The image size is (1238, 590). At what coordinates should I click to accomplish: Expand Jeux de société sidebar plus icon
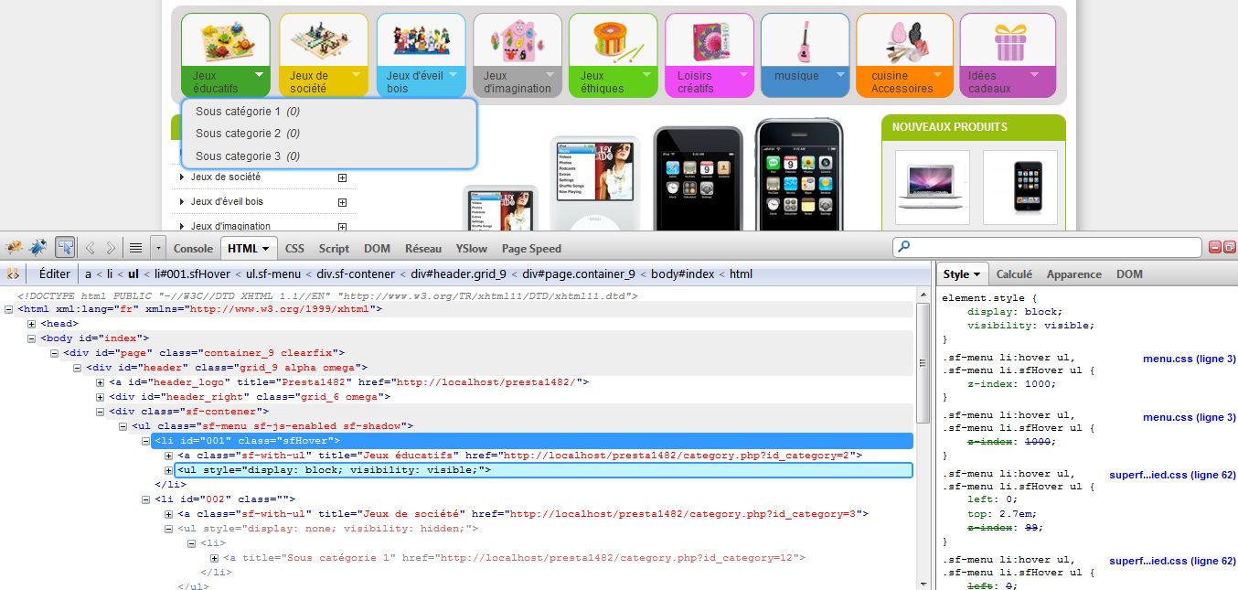(343, 177)
